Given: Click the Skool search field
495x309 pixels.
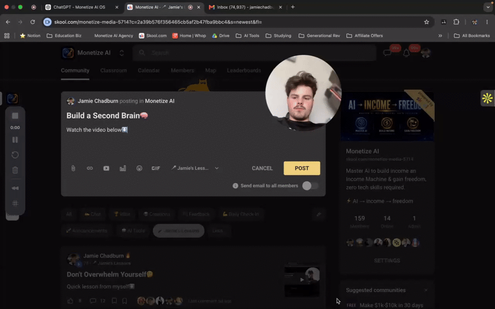Looking at the screenshot, I should point(254,53).
